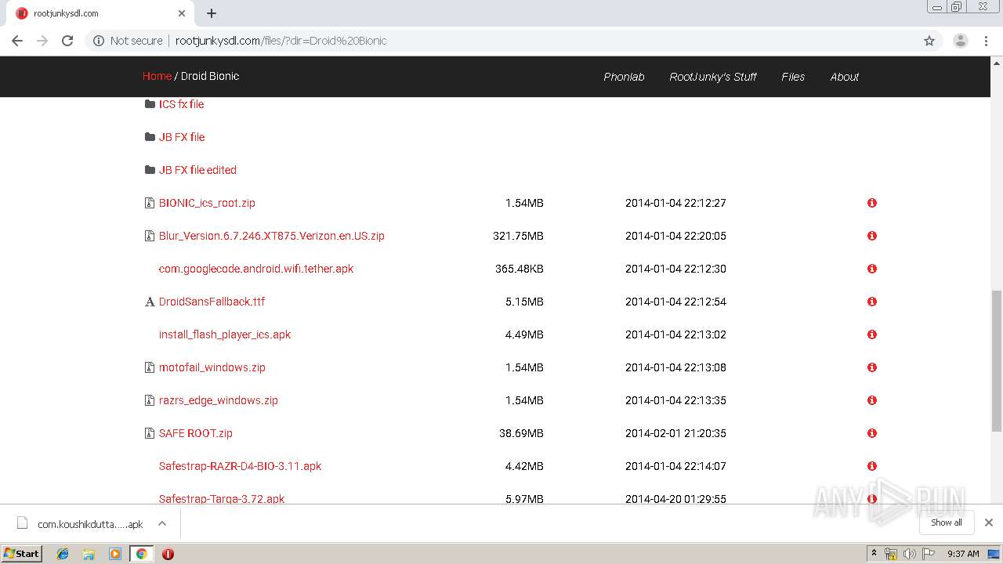Image resolution: width=1003 pixels, height=564 pixels.
Task: Open JB FX file folder
Action: 182,137
